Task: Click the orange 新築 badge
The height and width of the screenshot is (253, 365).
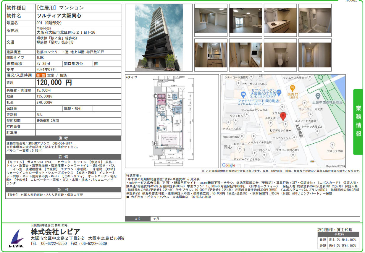Action: coord(41,75)
